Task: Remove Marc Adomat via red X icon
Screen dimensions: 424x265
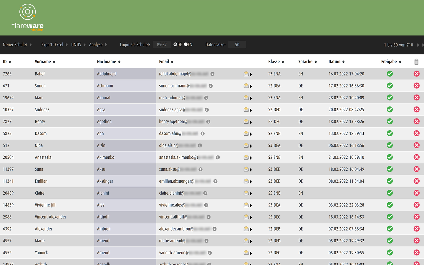Action: (x=416, y=97)
